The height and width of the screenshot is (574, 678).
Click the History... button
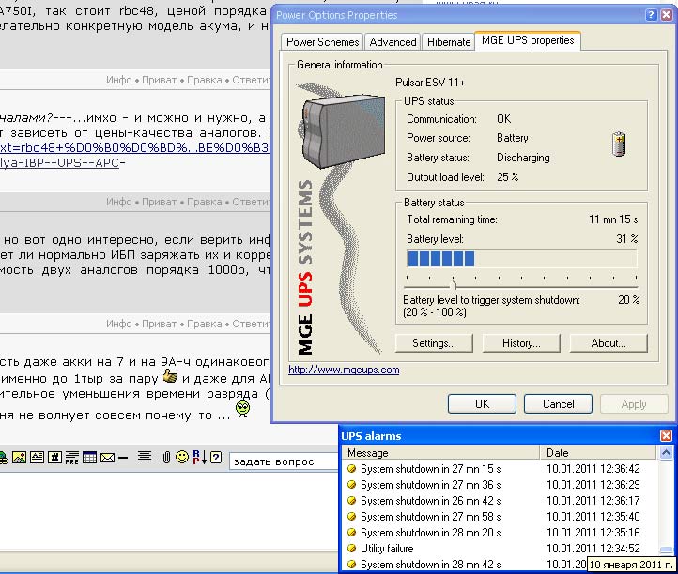click(521, 343)
